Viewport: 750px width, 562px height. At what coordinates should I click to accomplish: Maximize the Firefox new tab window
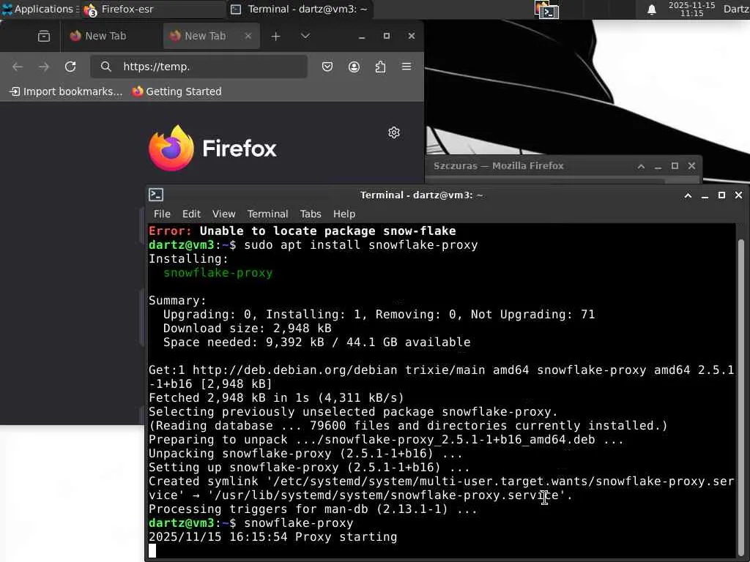[387, 36]
